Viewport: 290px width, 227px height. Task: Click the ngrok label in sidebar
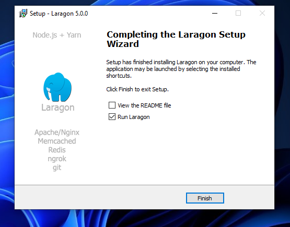coord(57,159)
